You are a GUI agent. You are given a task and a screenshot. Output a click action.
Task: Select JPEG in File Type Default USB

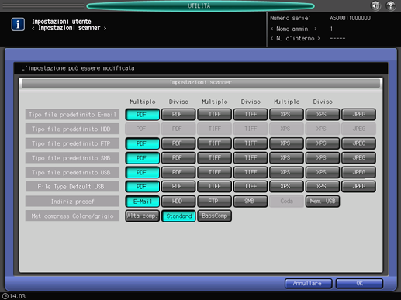[358, 187]
